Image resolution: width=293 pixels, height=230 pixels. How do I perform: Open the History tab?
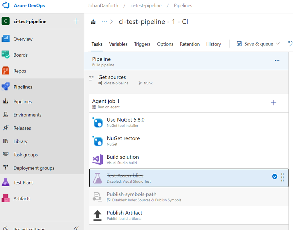[214, 44]
